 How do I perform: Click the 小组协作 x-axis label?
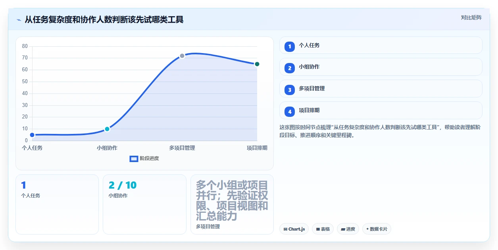point(107,148)
